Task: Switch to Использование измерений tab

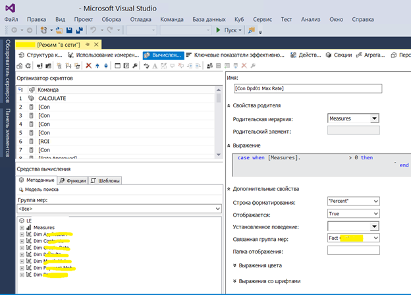Action: (x=103, y=55)
